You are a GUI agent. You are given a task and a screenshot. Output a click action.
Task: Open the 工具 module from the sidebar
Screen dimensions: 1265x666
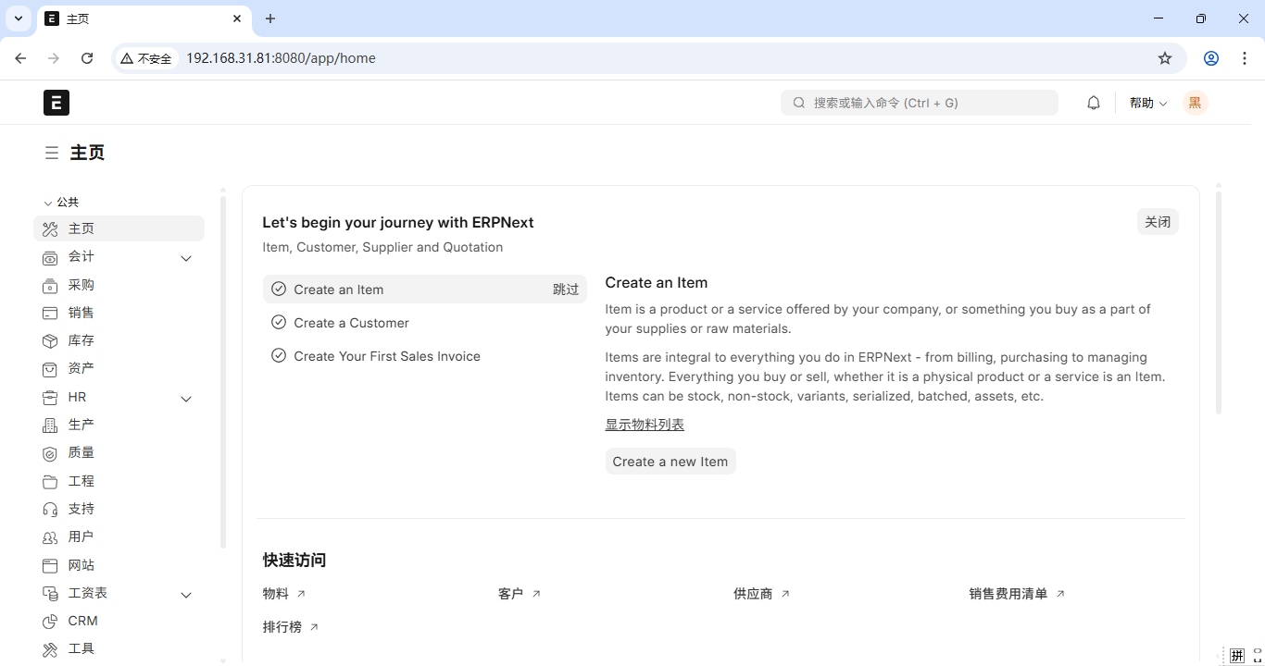119,648
